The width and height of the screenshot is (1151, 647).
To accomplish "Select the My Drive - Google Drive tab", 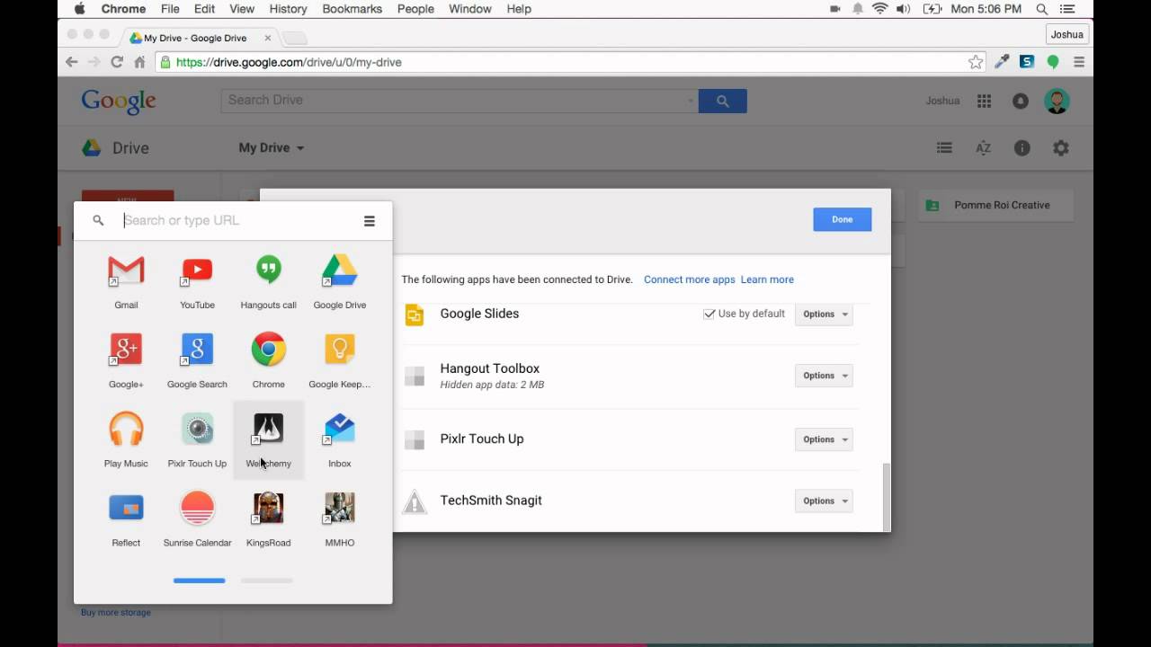I will click(x=200, y=38).
